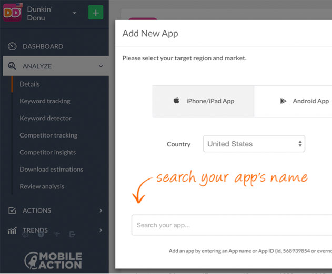Screen dimensions: 332x274
Task: Open Competitor insights page
Action: click(48, 152)
